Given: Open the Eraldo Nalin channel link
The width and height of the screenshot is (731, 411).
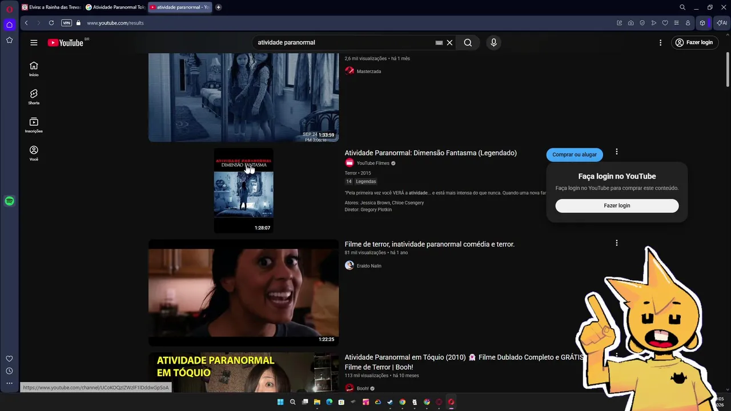Looking at the screenshot, I should (369, 266).
